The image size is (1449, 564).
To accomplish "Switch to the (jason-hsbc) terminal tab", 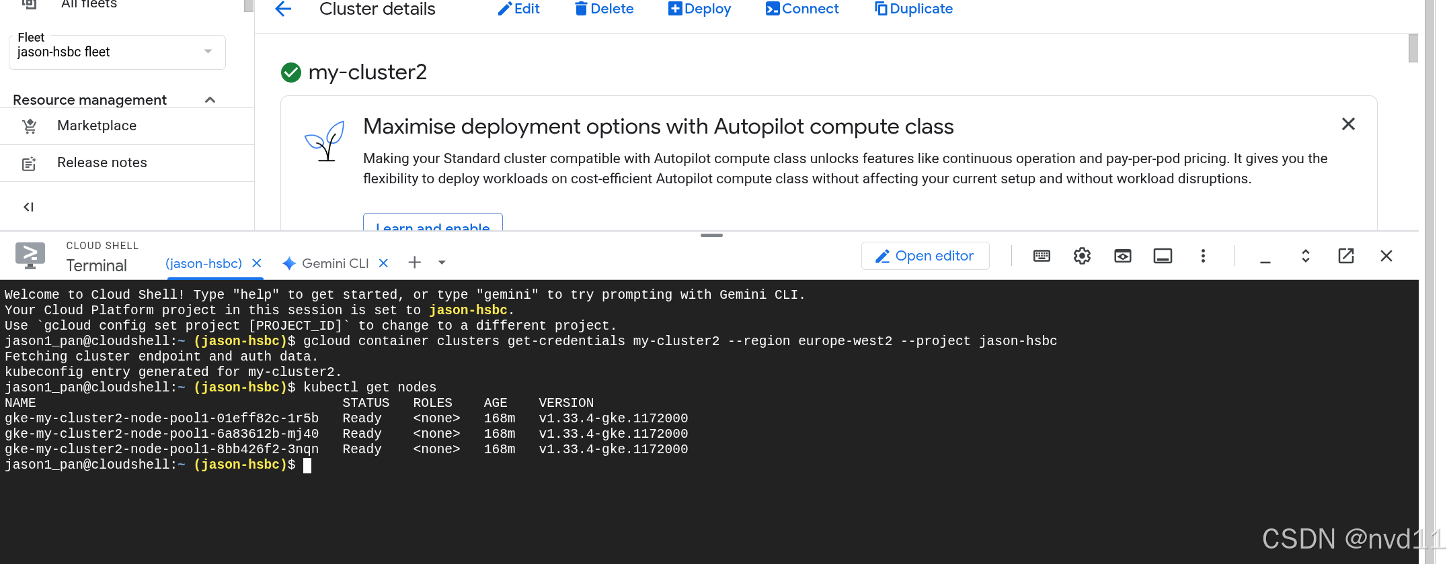I will (204, 263).
